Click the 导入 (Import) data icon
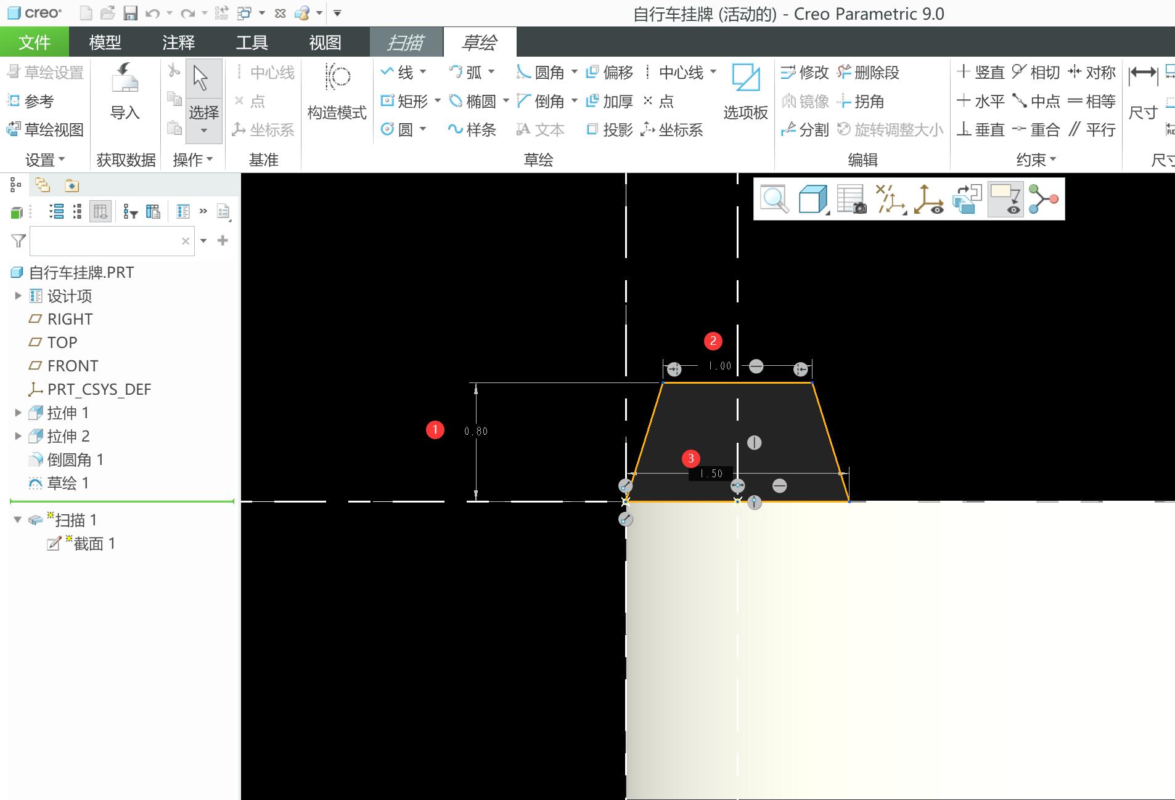This screenshot has height=800, width=1175. [125, 91]
